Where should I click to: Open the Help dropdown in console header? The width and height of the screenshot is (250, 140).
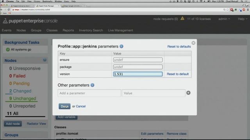click(243, 19)
